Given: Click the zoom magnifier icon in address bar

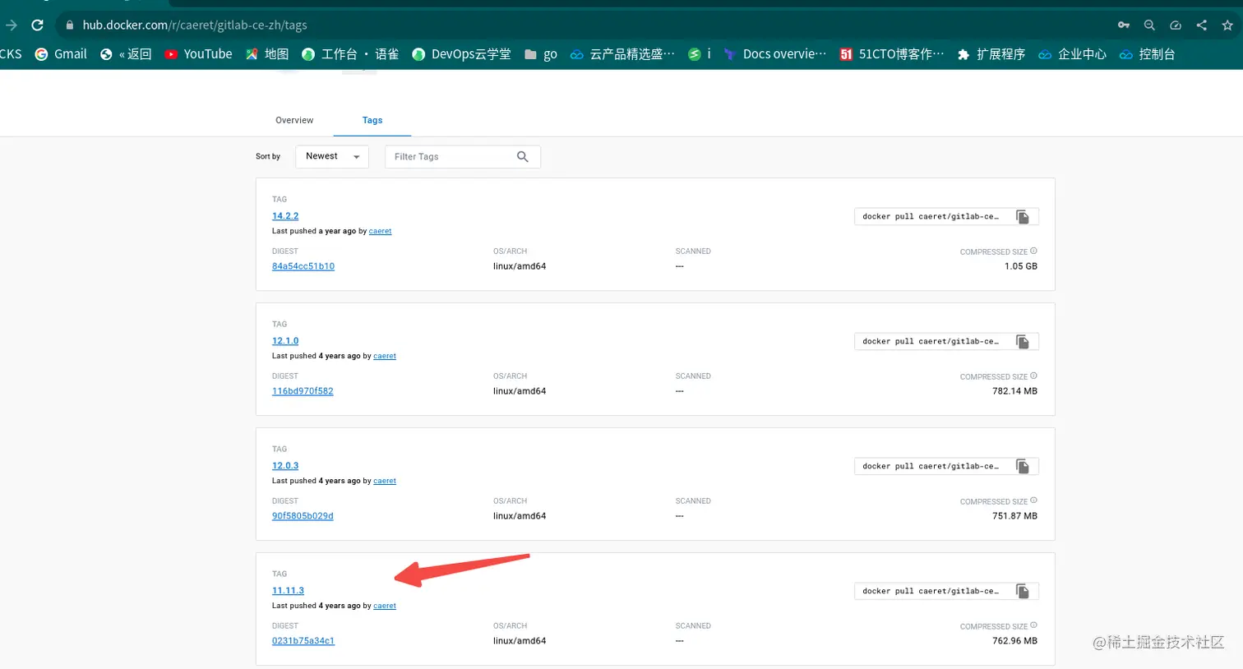Looking at the screenshot, I should [1149, 25].
